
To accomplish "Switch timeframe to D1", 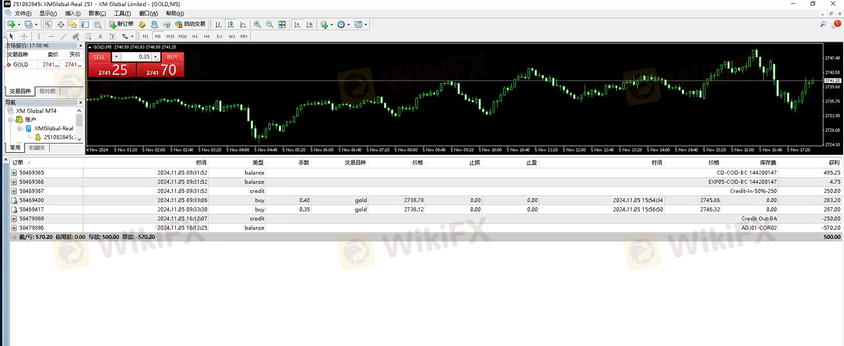I will coord(219,36).
